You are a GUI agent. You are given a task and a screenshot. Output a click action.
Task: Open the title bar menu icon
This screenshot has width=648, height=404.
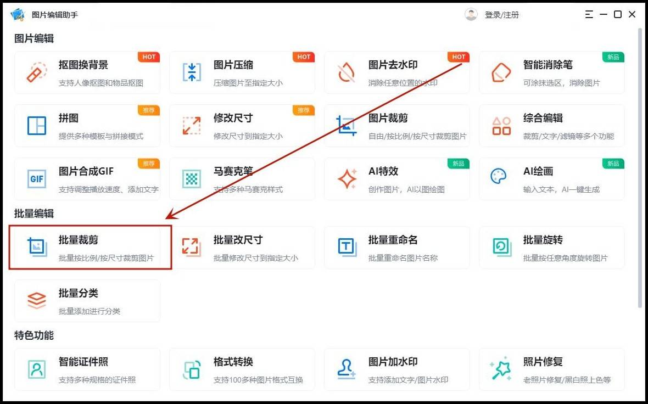click(589, 14)
